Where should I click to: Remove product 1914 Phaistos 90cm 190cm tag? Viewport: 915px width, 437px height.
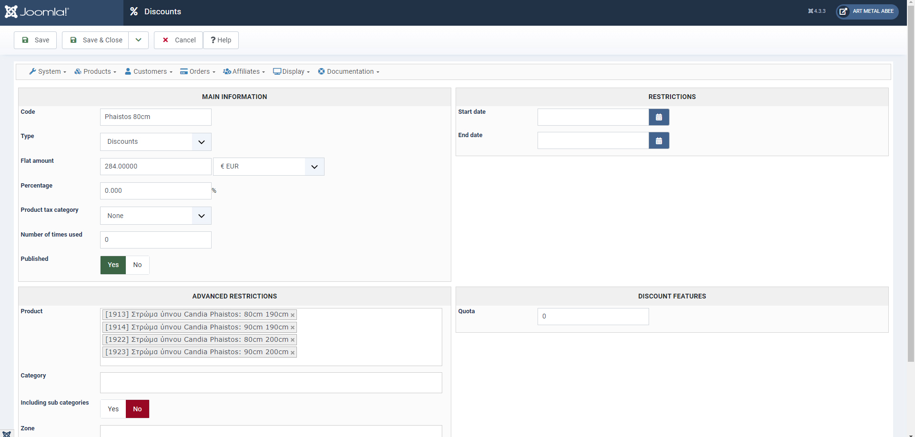[293, 328]
